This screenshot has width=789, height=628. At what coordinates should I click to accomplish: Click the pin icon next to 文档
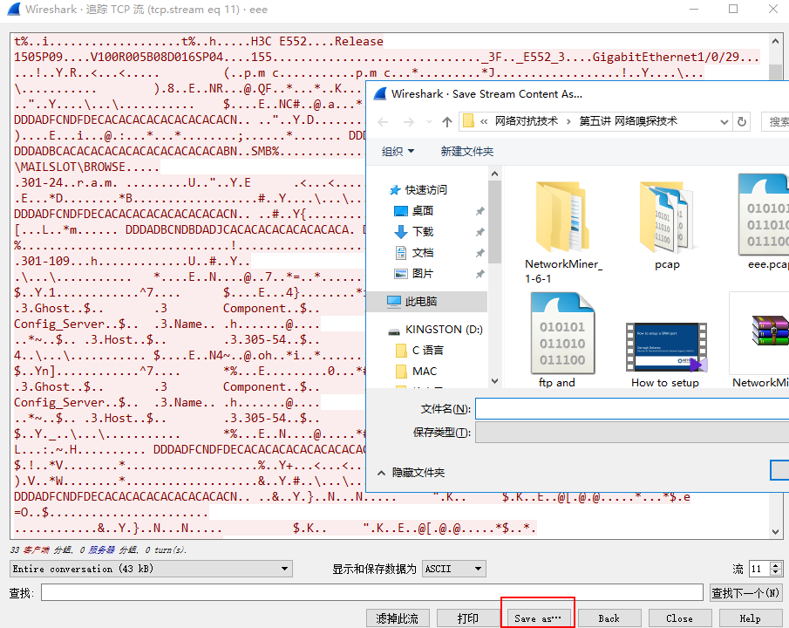tap(480, 253)
